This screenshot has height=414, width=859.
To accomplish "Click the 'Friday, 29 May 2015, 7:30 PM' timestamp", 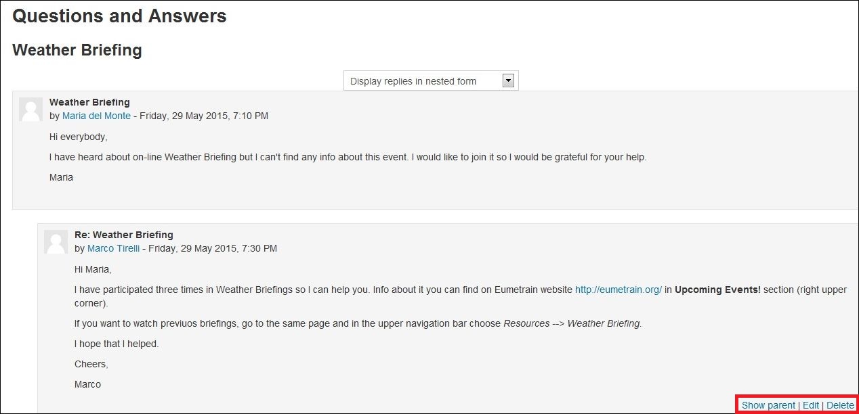I will (x=213, y=248).
